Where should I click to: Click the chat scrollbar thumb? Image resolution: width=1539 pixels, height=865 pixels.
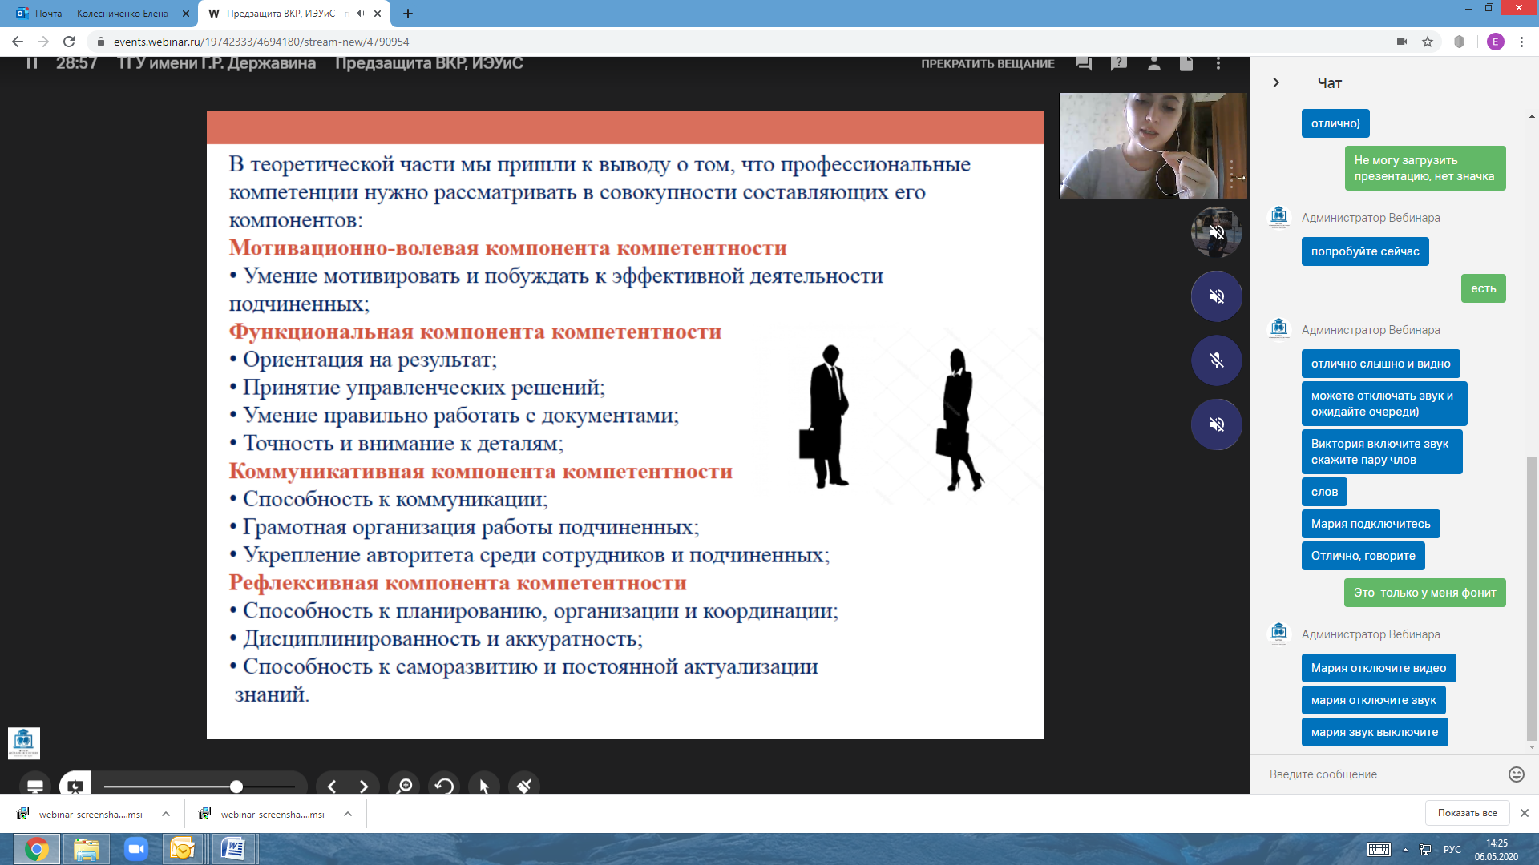1532,599
